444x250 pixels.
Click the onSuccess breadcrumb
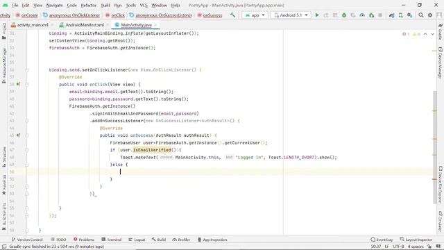tap(210, 15)
